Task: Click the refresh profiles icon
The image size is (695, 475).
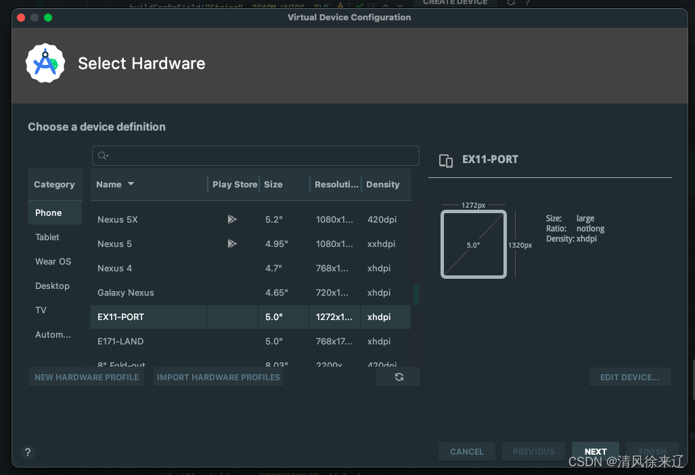Action: tap(398, 377)
